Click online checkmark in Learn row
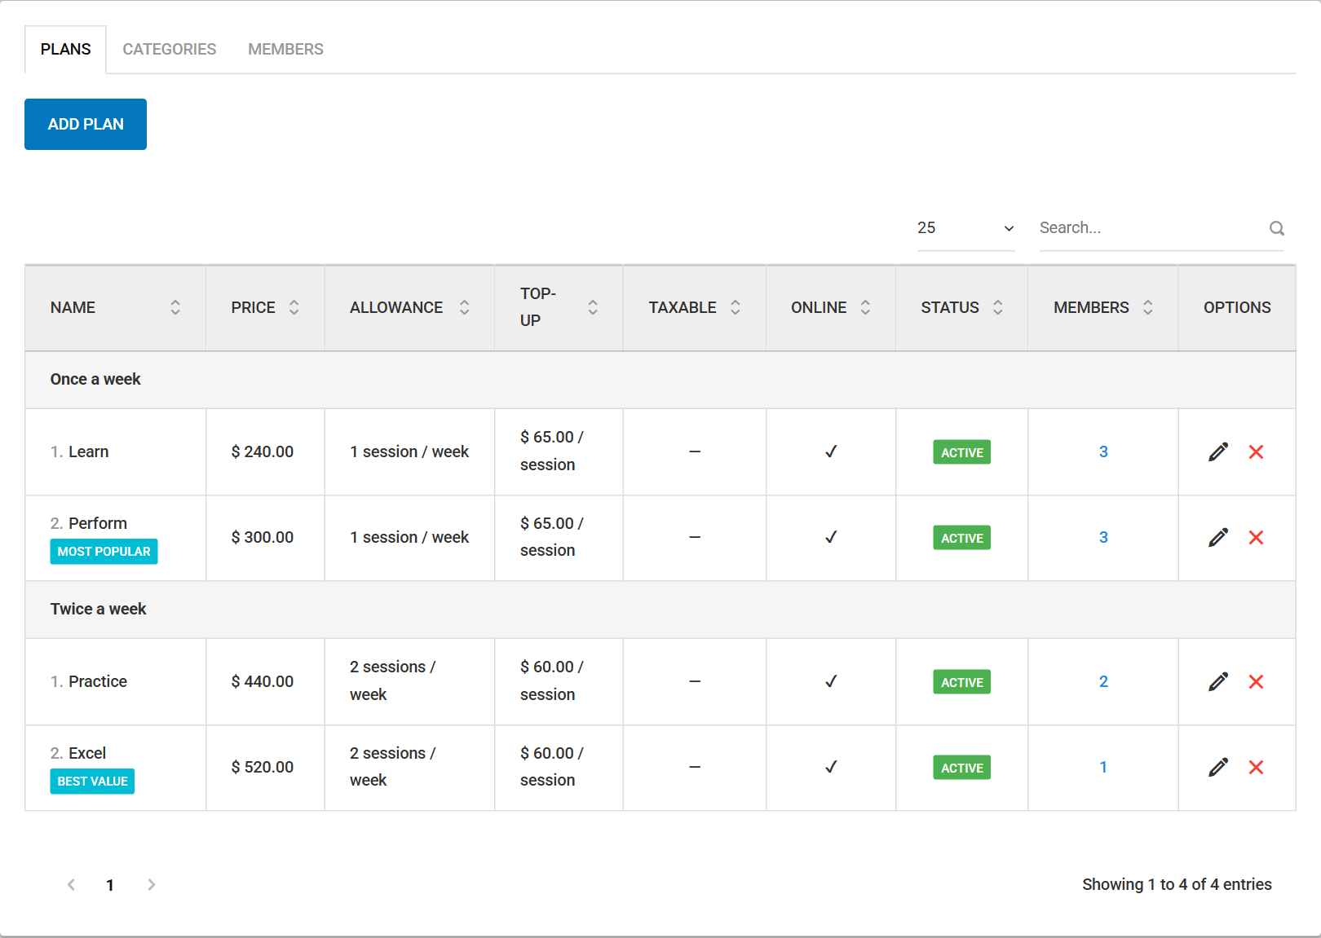 831,451
